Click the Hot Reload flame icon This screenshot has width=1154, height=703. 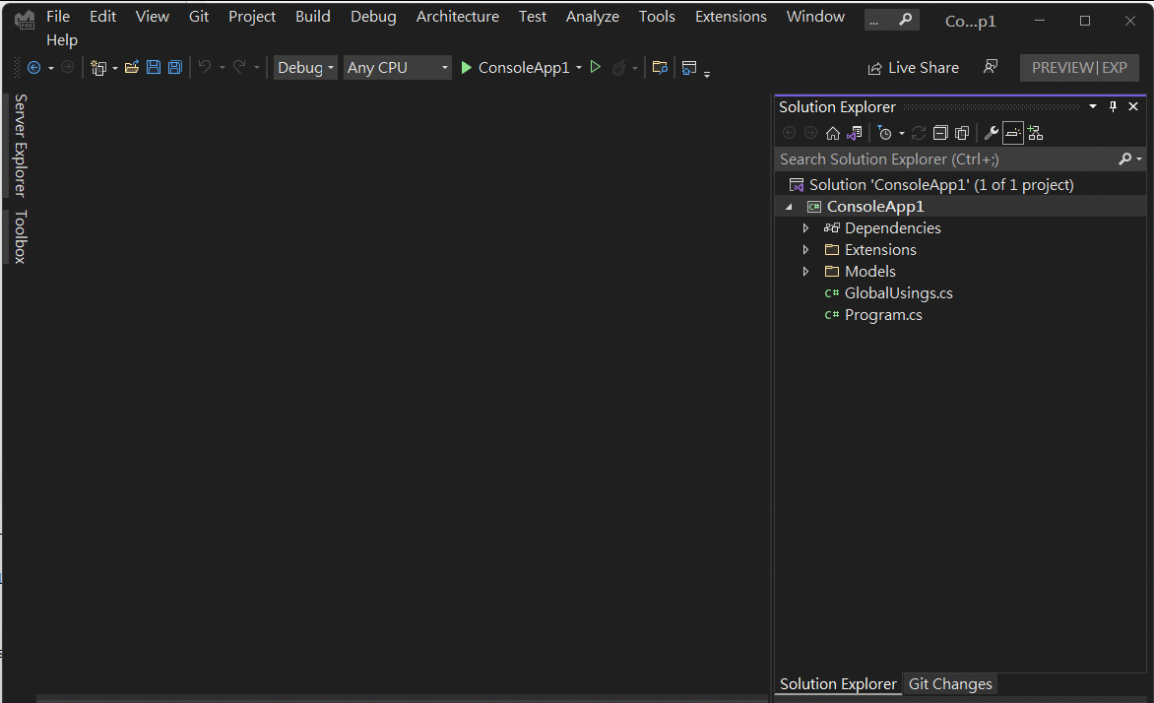tap(619, 68)
